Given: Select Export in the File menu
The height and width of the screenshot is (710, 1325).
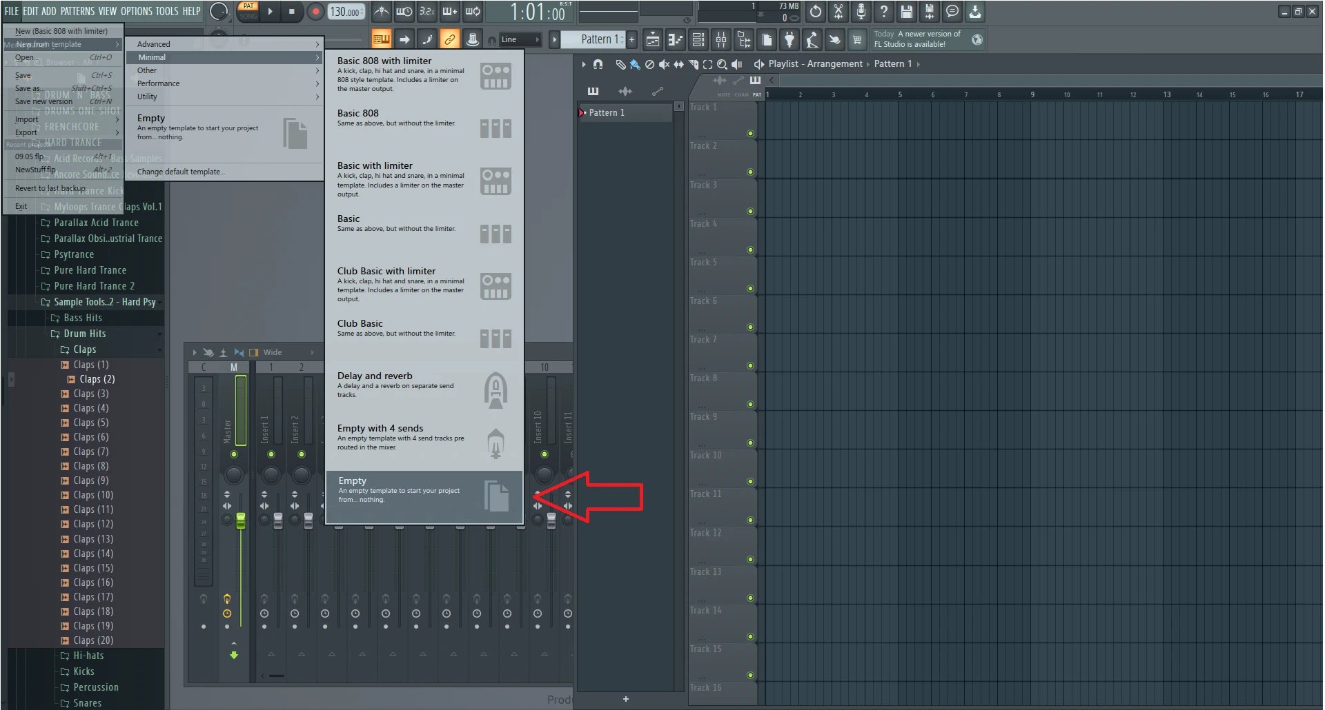Looking at the screenshot, I should point(63,132).
